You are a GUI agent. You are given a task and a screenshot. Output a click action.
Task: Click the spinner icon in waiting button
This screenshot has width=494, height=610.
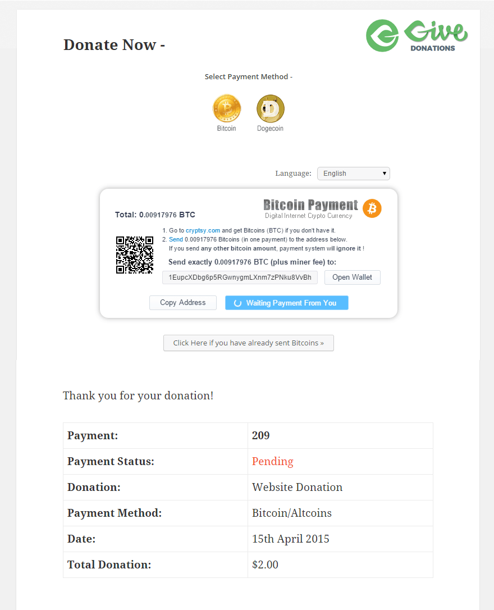[x=237, y=303]
